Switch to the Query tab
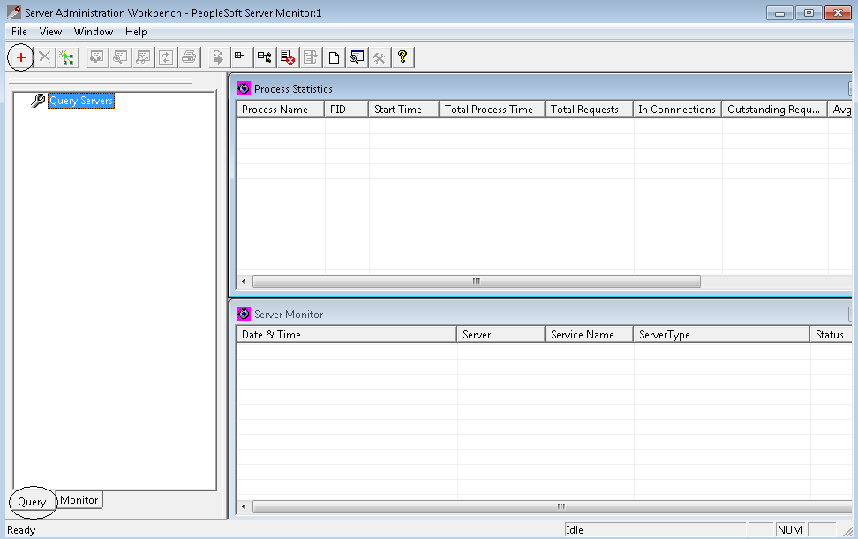This screenshot has height=539, width=858. click(32, 502)
